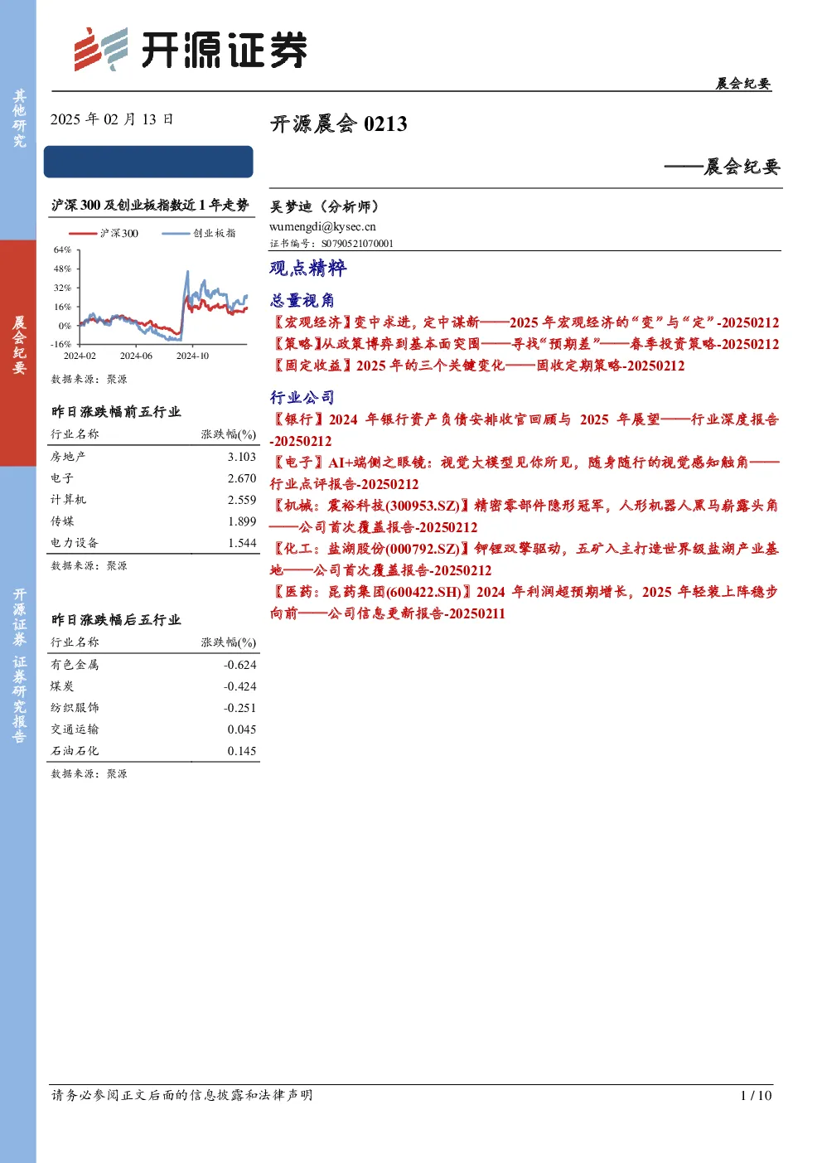This screenshot has width=822, height=1163.
Task: Open 【宏观经济】变中求进，定中谋新 report link
Action: 525,322
